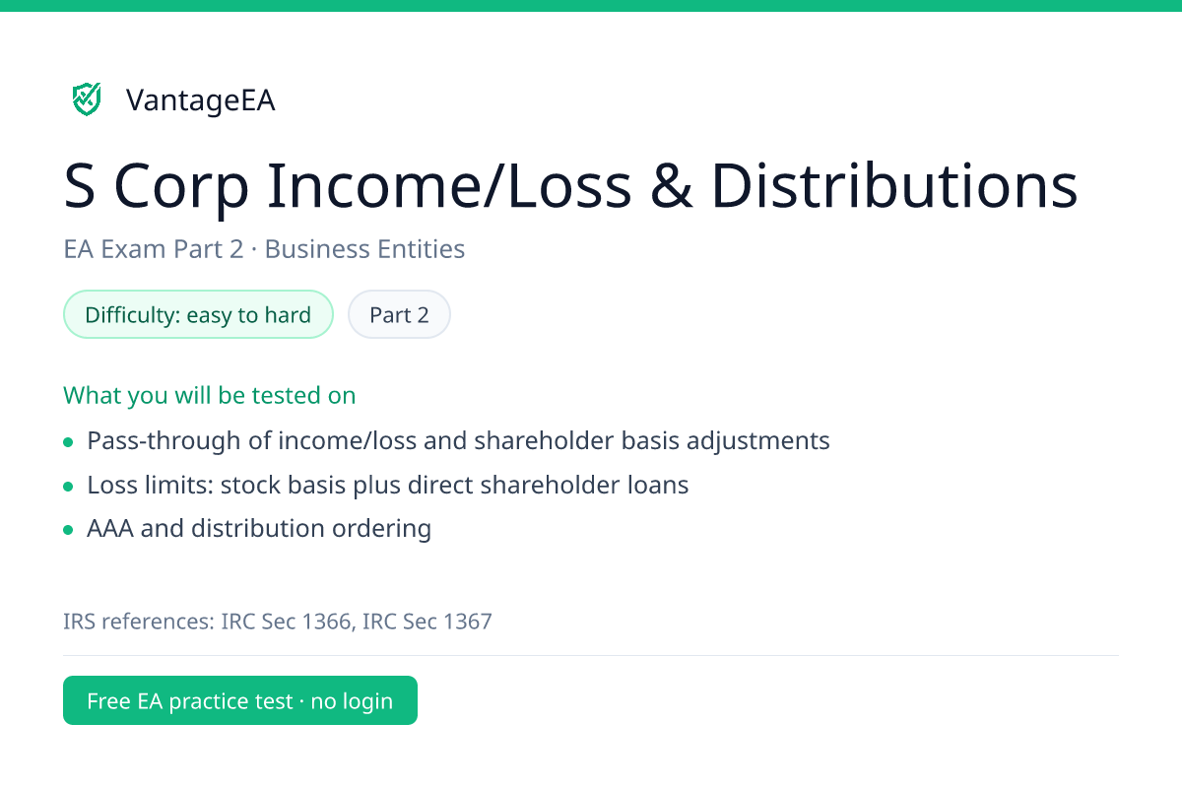
Task: Click the green bullet before Pass-through of income/loss
Action: 68,442
